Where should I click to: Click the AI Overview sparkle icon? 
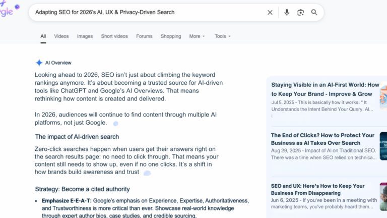click(39, 63)
